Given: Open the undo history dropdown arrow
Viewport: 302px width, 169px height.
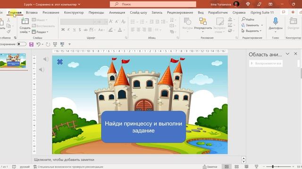Looking at the screenshot, I should click(42, 44).
